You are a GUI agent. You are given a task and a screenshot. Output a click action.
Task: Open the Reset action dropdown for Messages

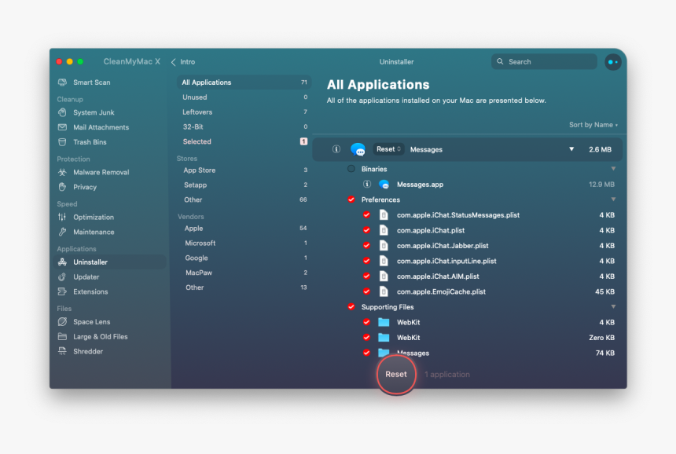pyautogui.click(x=388, y=149)
